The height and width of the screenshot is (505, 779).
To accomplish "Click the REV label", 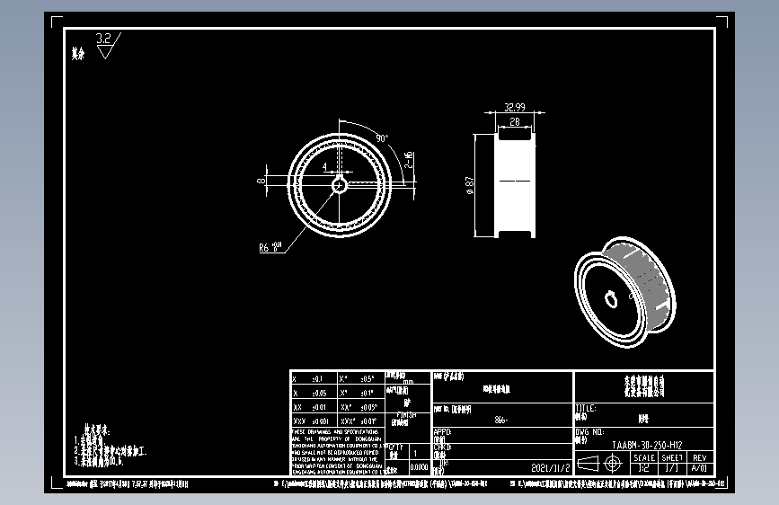I will 700,457.
